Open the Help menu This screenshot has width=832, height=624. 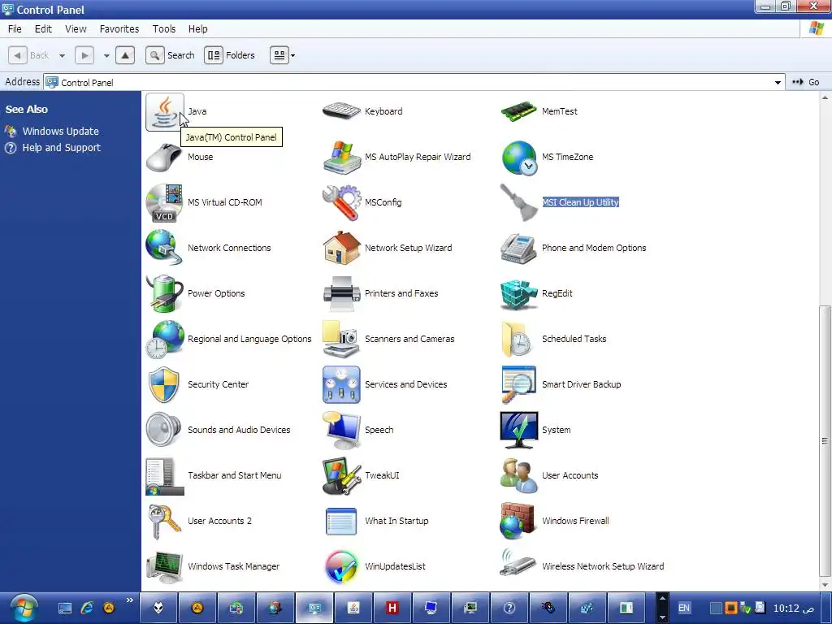point(197,28)
